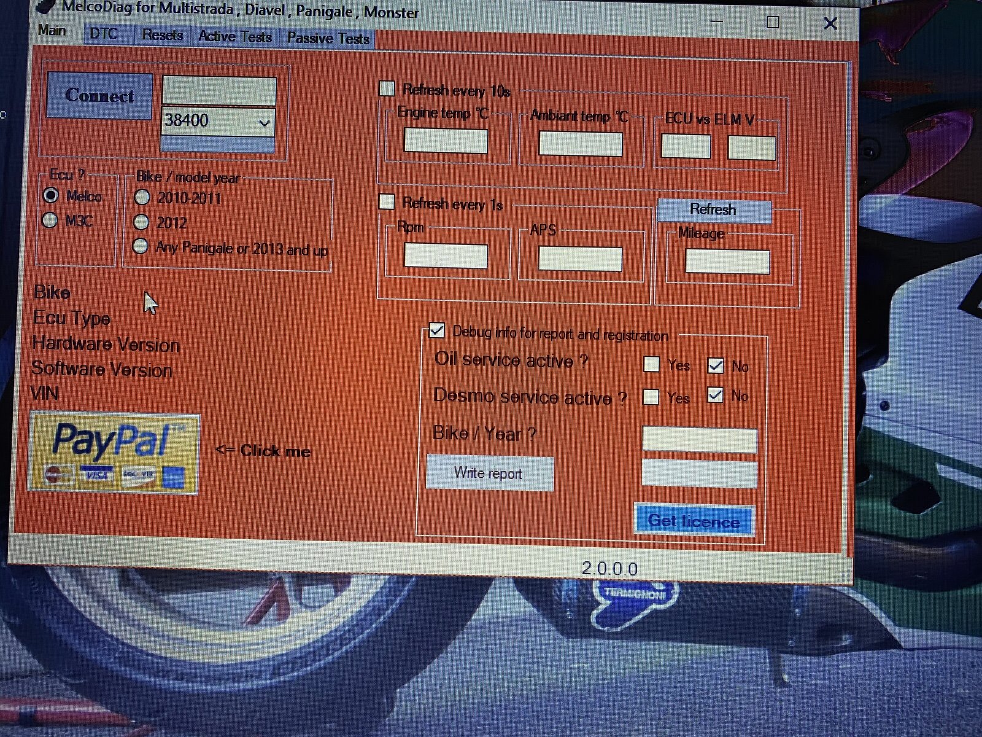Click the PayPal donation image
Viewport: 982px width, 737px height.
114,453
